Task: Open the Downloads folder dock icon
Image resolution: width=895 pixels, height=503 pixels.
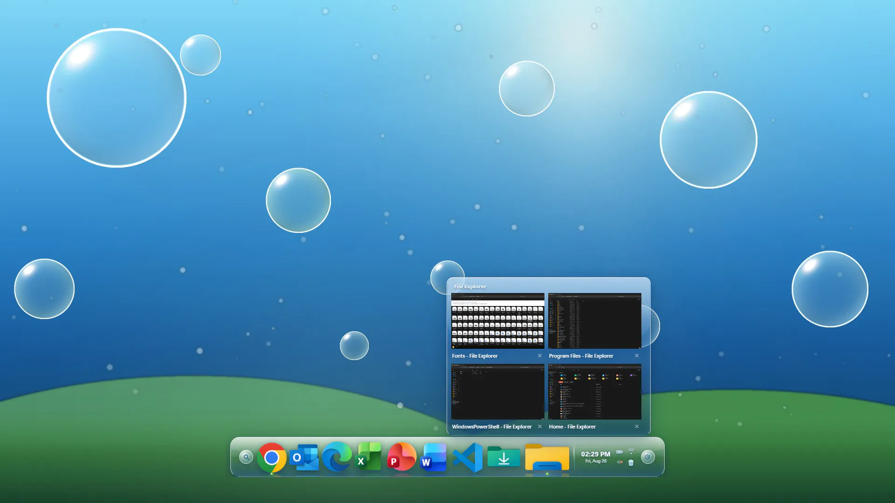Action: tap(503, 456)
